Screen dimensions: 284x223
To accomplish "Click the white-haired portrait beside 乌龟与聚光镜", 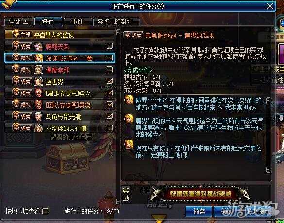I will point(38,116).
